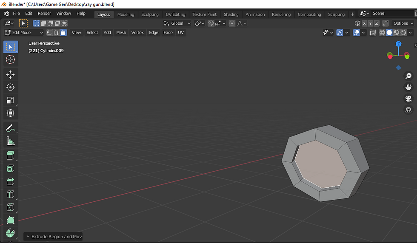Set selection mode to Intersect

[x=64, y=23]
